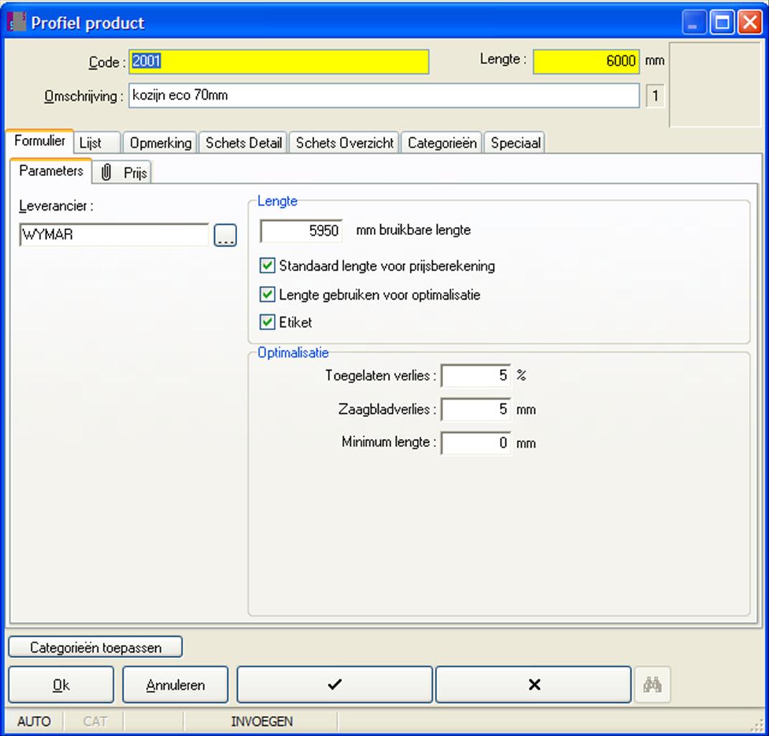Focus the Code field containing 2001

(279, 62)
